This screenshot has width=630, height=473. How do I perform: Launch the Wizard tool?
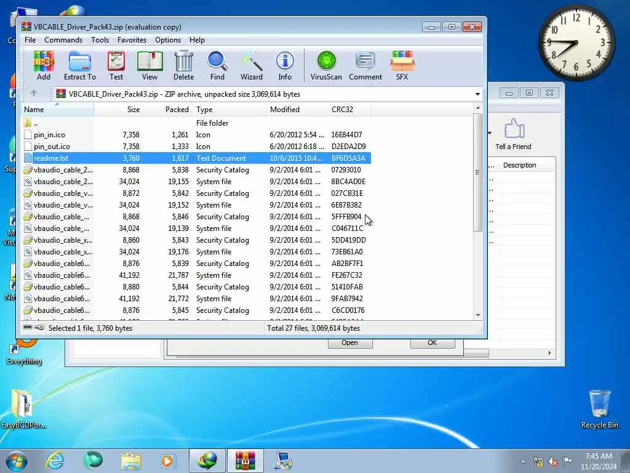click(x=252, y=65)
